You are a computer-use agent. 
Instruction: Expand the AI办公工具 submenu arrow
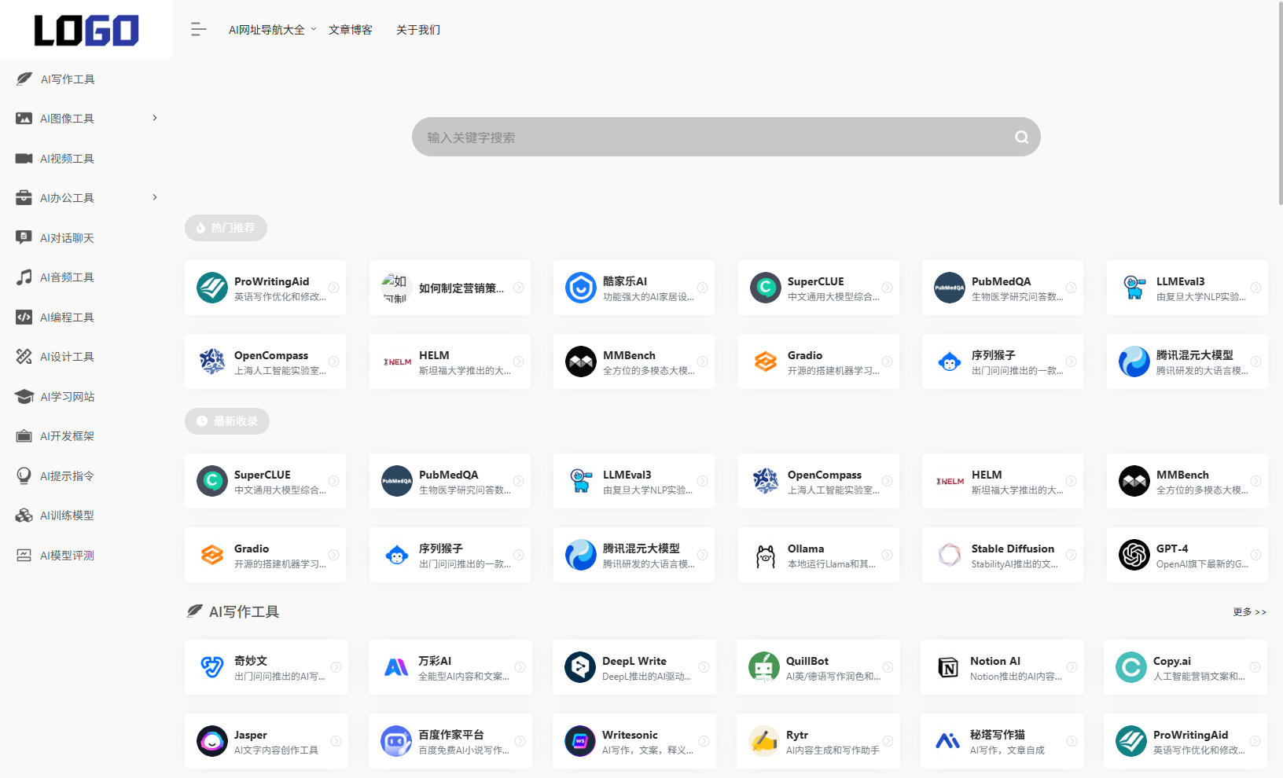click(155, 197)
